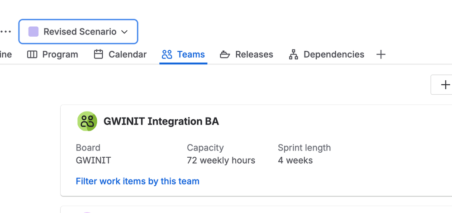Click Filter work items by this team
452x213 pixels.
(138, 181)
